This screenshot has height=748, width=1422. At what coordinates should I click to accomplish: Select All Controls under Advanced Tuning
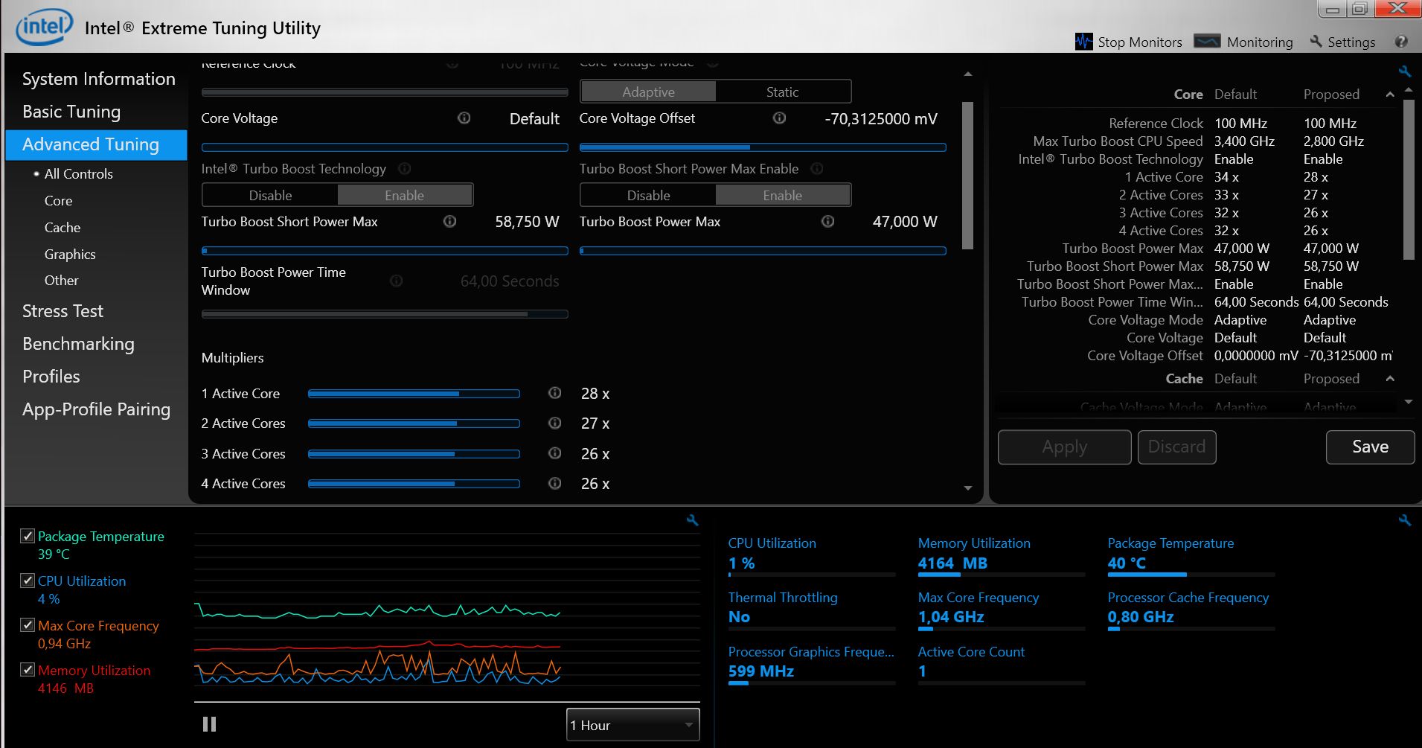78,173
